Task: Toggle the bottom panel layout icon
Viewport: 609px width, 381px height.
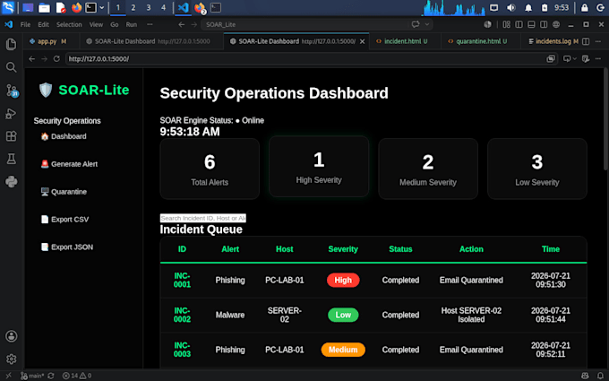Action: click(531, 24)
